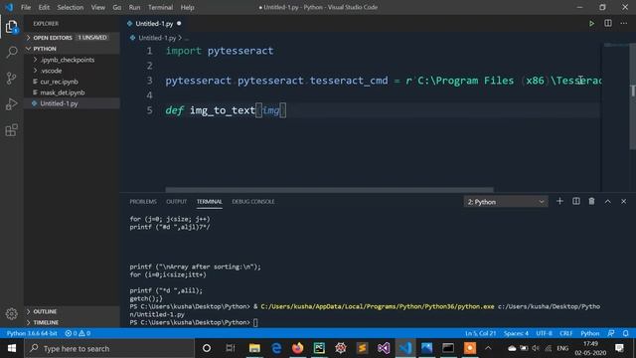Split the terminal panel
The width and height of the screenshot is (636, 358).
click(x=576, y=201)
